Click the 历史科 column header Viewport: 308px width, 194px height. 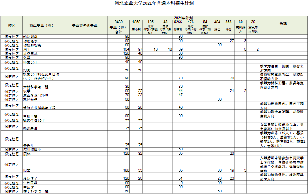[x=136, y=29]
